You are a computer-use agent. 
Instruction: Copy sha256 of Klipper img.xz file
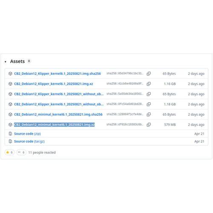click(x=149, y=84)
